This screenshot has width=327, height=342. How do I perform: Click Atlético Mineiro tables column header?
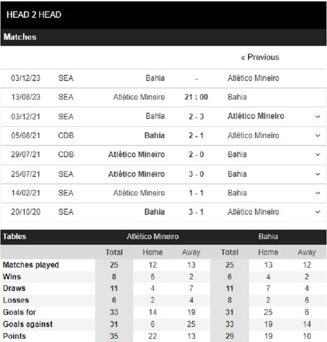153,237
